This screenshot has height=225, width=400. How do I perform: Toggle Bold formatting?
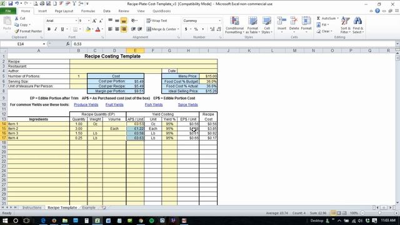click(x=49, y=29)
